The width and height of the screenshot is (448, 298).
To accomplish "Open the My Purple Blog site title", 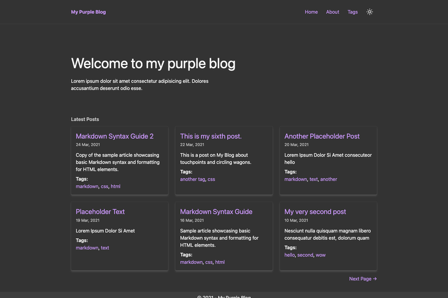I will (88, 12).
